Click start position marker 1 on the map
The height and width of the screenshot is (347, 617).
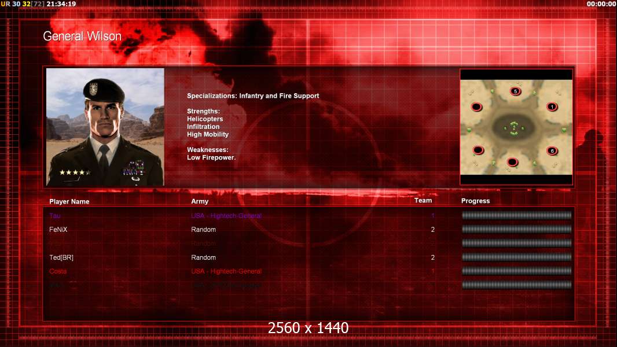tap(552, 107)
